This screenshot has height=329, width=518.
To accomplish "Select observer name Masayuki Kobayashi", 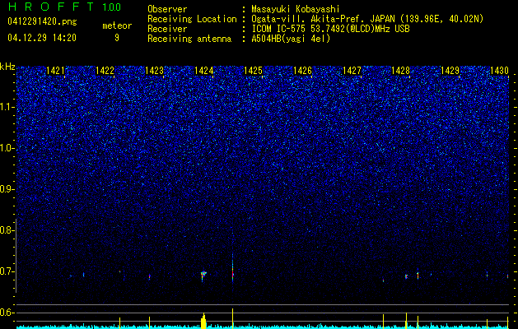I will tap(296, 9).
